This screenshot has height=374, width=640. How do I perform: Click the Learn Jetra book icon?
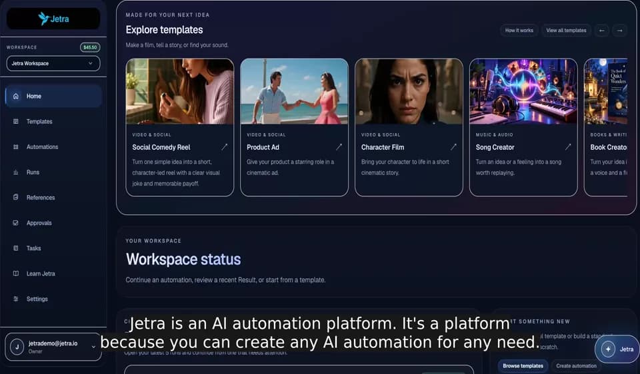[16, 274]
